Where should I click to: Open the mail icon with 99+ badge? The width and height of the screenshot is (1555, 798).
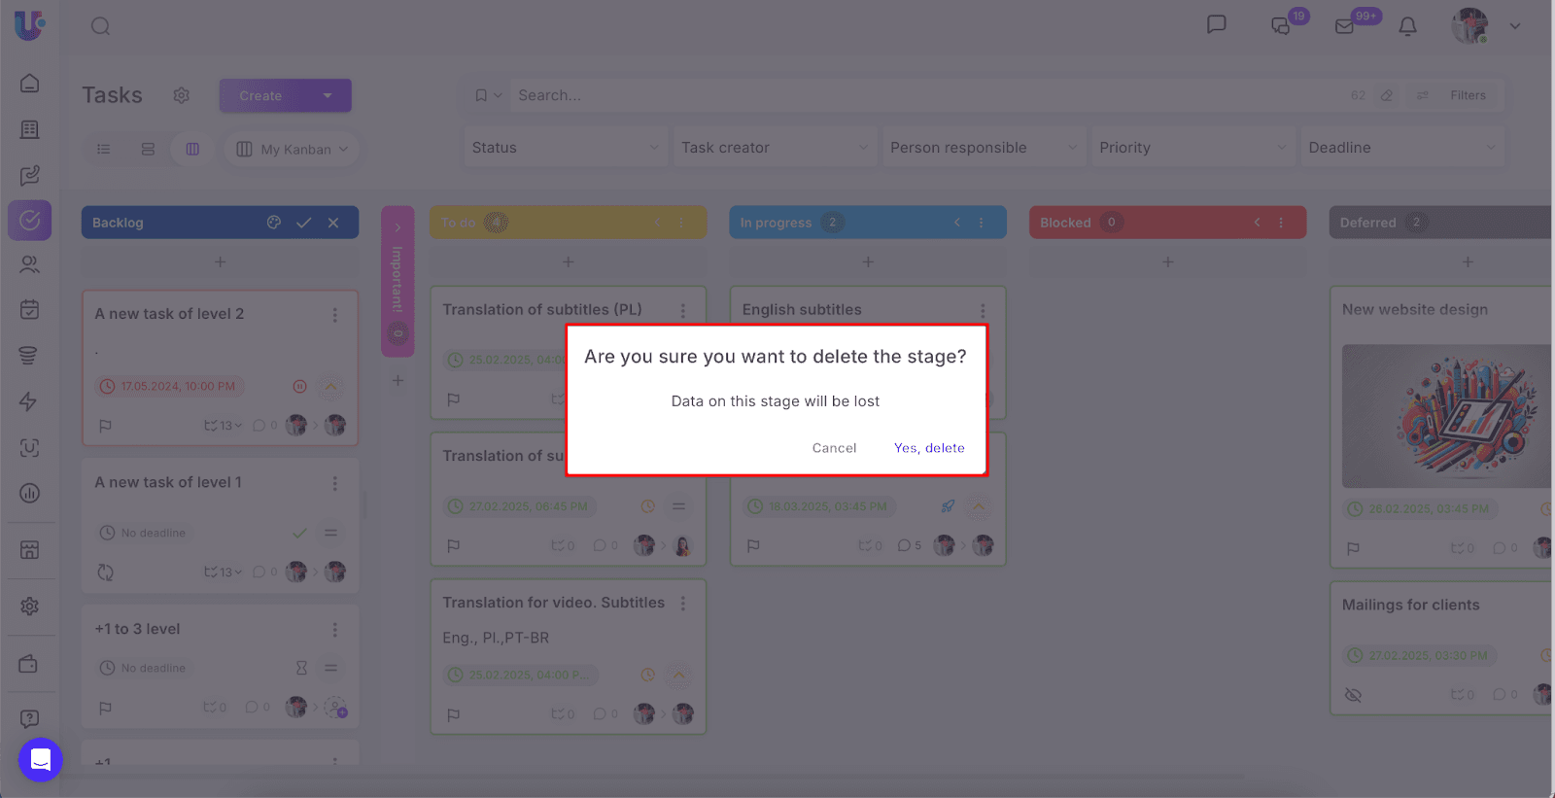[x=1345, y=26]
